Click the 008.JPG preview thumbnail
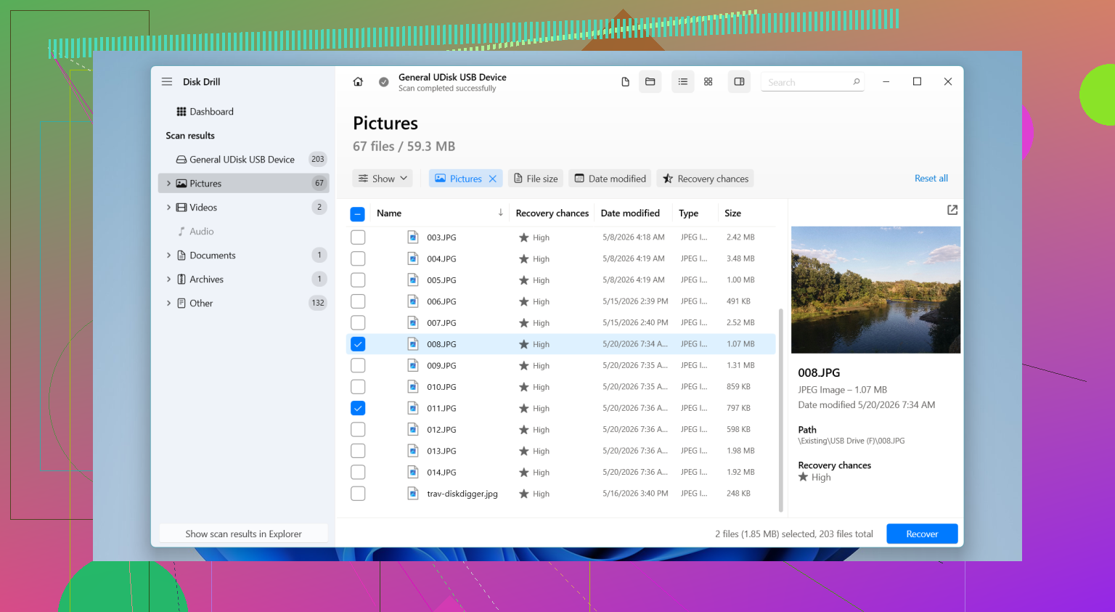This screenshot has width=1115, height=612. click(x=875, y=290)
